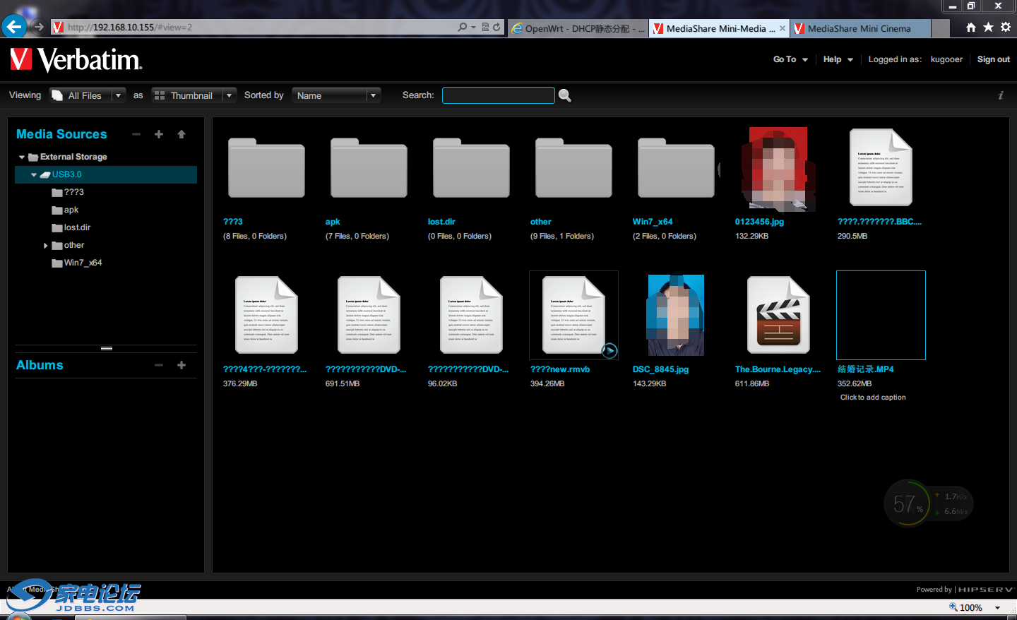Image resolution: width=1017 pixels, height=620 pixels.
Task: Add a new album with plus icon
Action: tap(182, 365)
